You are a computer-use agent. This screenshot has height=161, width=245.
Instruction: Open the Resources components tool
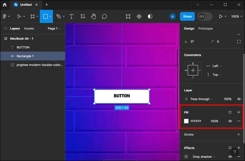coord(83,16)
